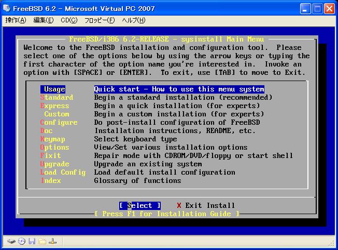Click 'View/Set various installation options' text
The height and width of the screenshot is (250, 338).
(171, 148)
